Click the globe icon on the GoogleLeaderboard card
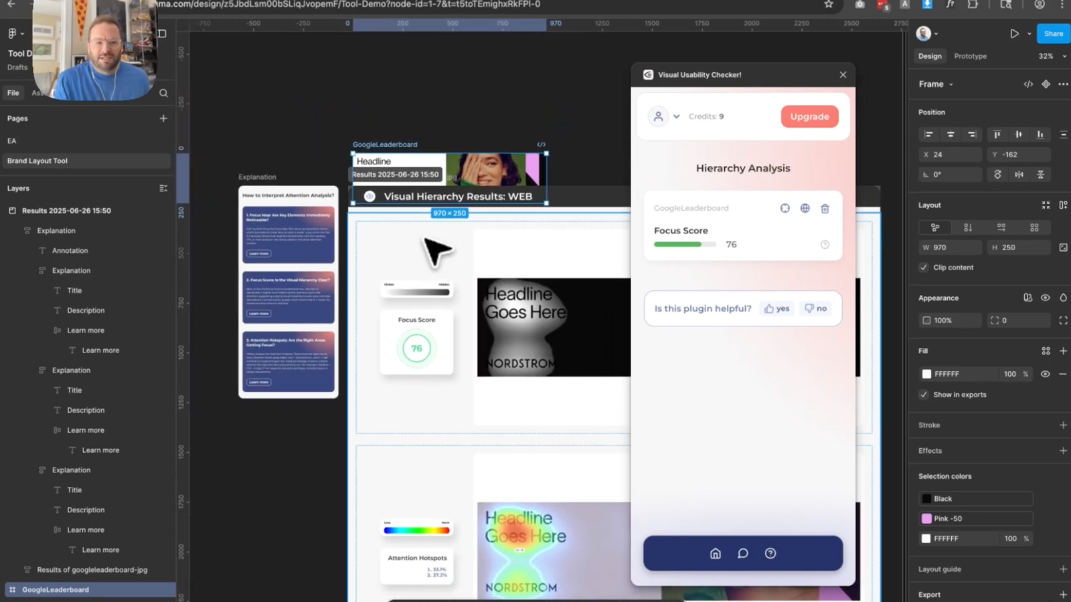The height and width of the screenshot is (602, 1071). point(805,208)
